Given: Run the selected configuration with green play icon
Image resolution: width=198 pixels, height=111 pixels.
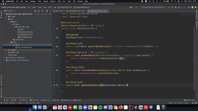Looking at the screenshot, I should tap(169, 7).
